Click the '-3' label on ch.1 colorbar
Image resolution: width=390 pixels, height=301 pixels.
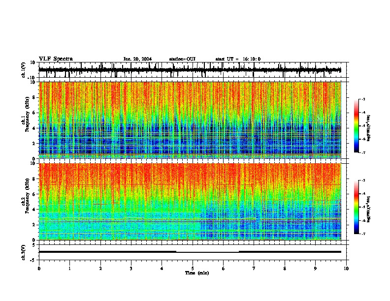(363, 99)
